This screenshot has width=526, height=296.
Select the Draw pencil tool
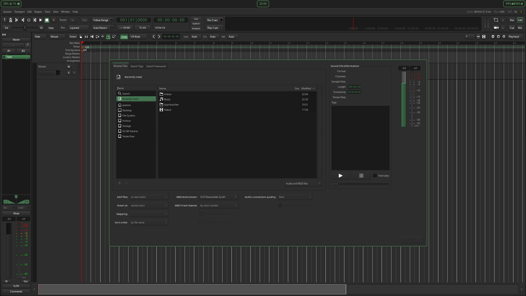[108, 37]
